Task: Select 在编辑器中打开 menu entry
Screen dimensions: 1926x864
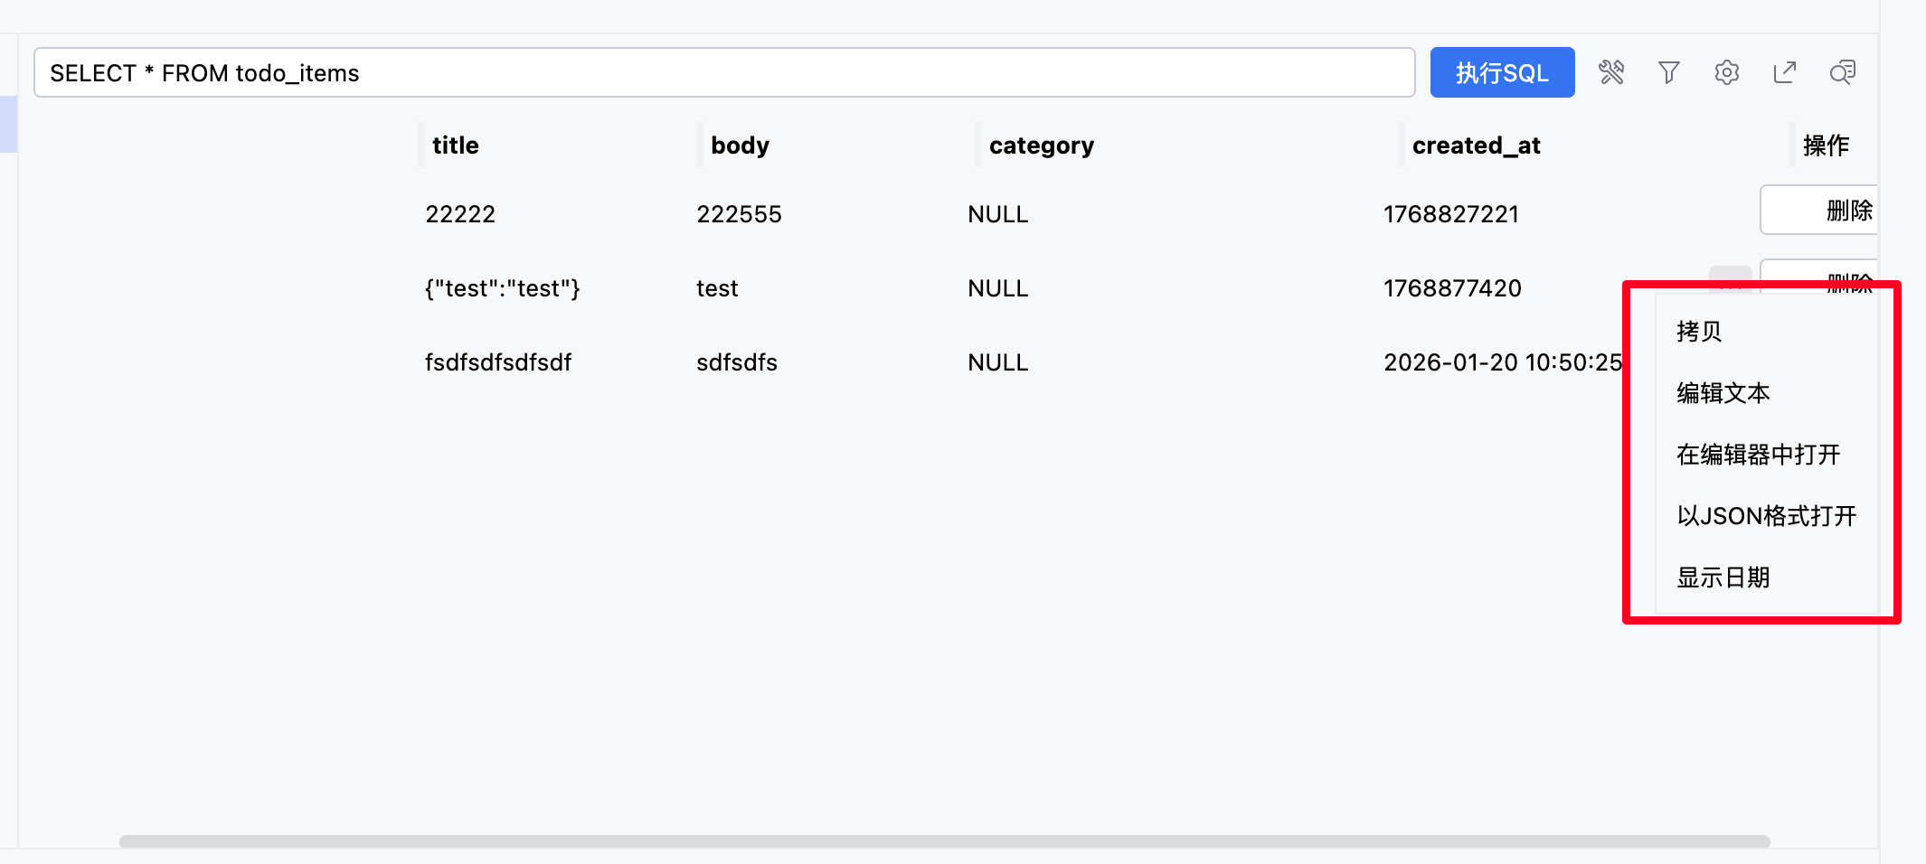Action: [1759, 455]
